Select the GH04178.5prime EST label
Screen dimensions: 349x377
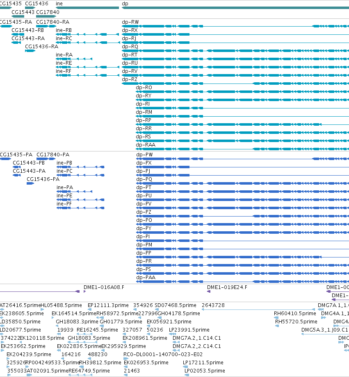pyautogui.click(x=179, y=313)
